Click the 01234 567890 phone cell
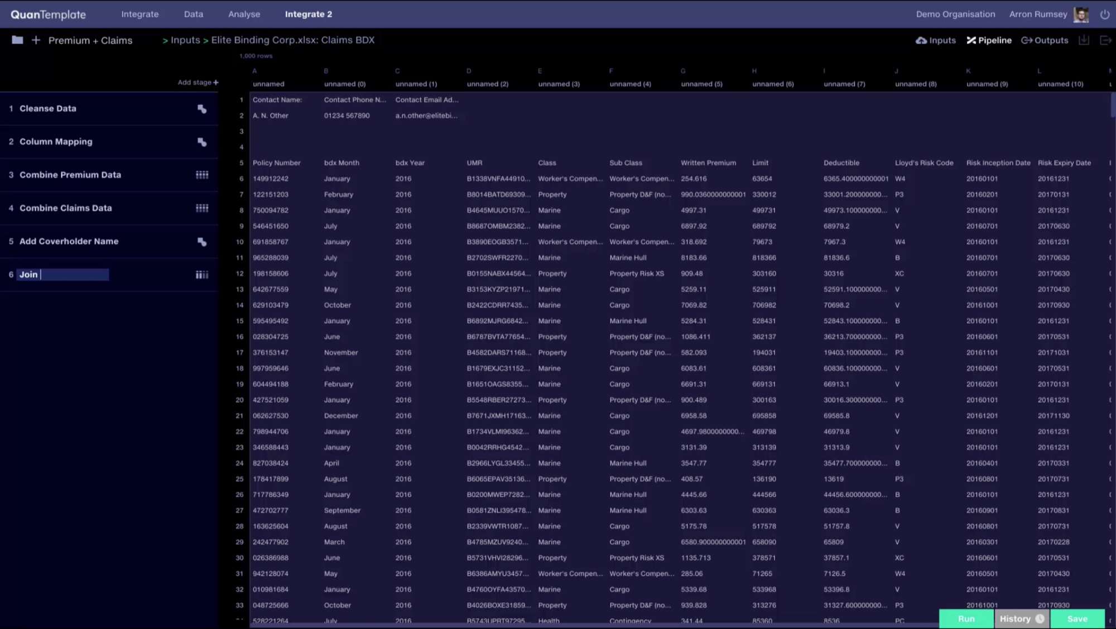Image resolution: width=1116 pixels, height=629 pixels. click(x=347, y=116)
